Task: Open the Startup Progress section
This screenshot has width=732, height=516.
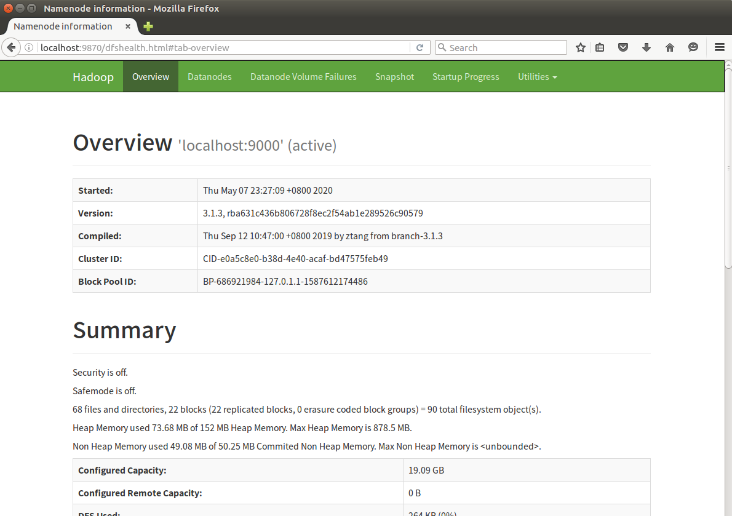Action: point(466,76)
